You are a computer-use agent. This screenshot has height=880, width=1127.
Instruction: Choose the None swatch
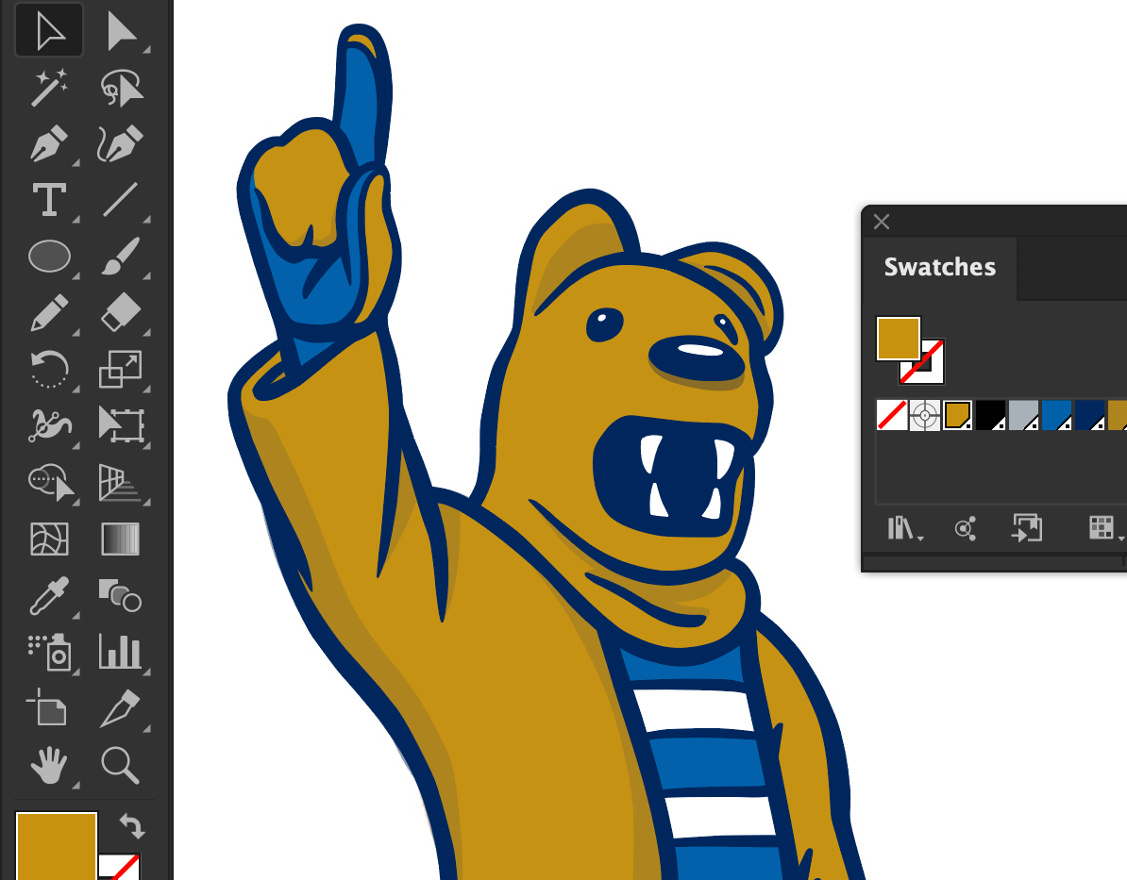891,415
